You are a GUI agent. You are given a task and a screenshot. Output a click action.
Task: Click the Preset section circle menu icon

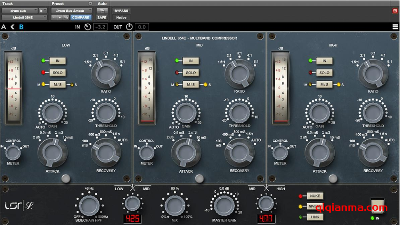(x=90, y=3)
